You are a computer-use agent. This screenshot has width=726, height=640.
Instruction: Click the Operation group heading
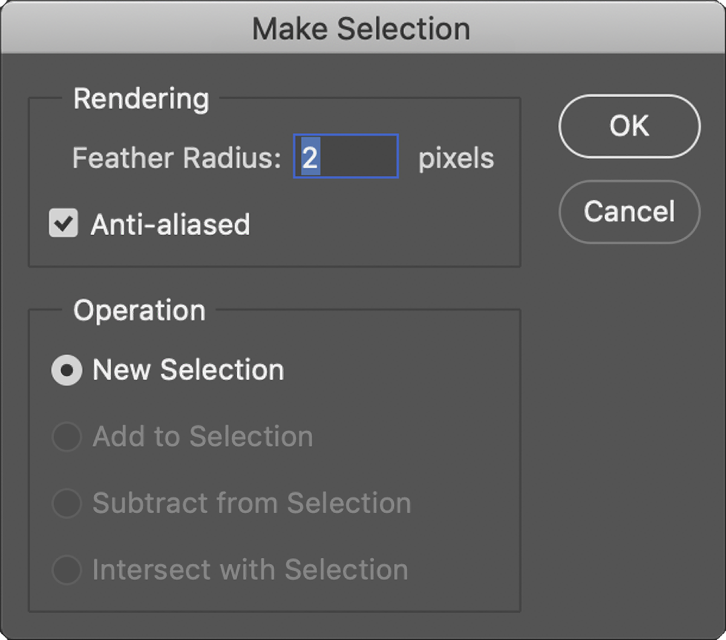[x=139, y=310]
